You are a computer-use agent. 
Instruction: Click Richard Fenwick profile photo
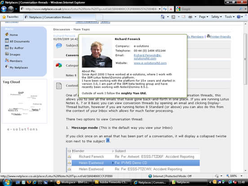point(97,53)
